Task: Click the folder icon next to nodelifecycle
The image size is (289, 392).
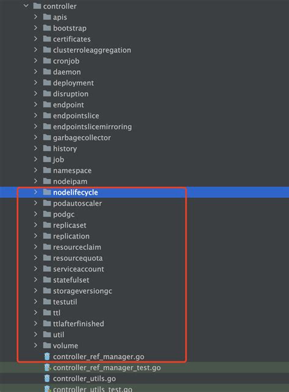Action: [x=47, y=192]
